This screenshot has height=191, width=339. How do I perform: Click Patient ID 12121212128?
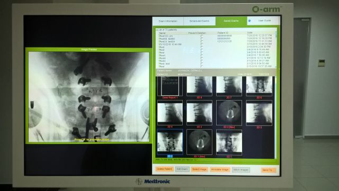(224, 41)
